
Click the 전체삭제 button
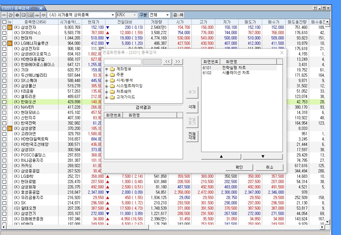point(192,136)
